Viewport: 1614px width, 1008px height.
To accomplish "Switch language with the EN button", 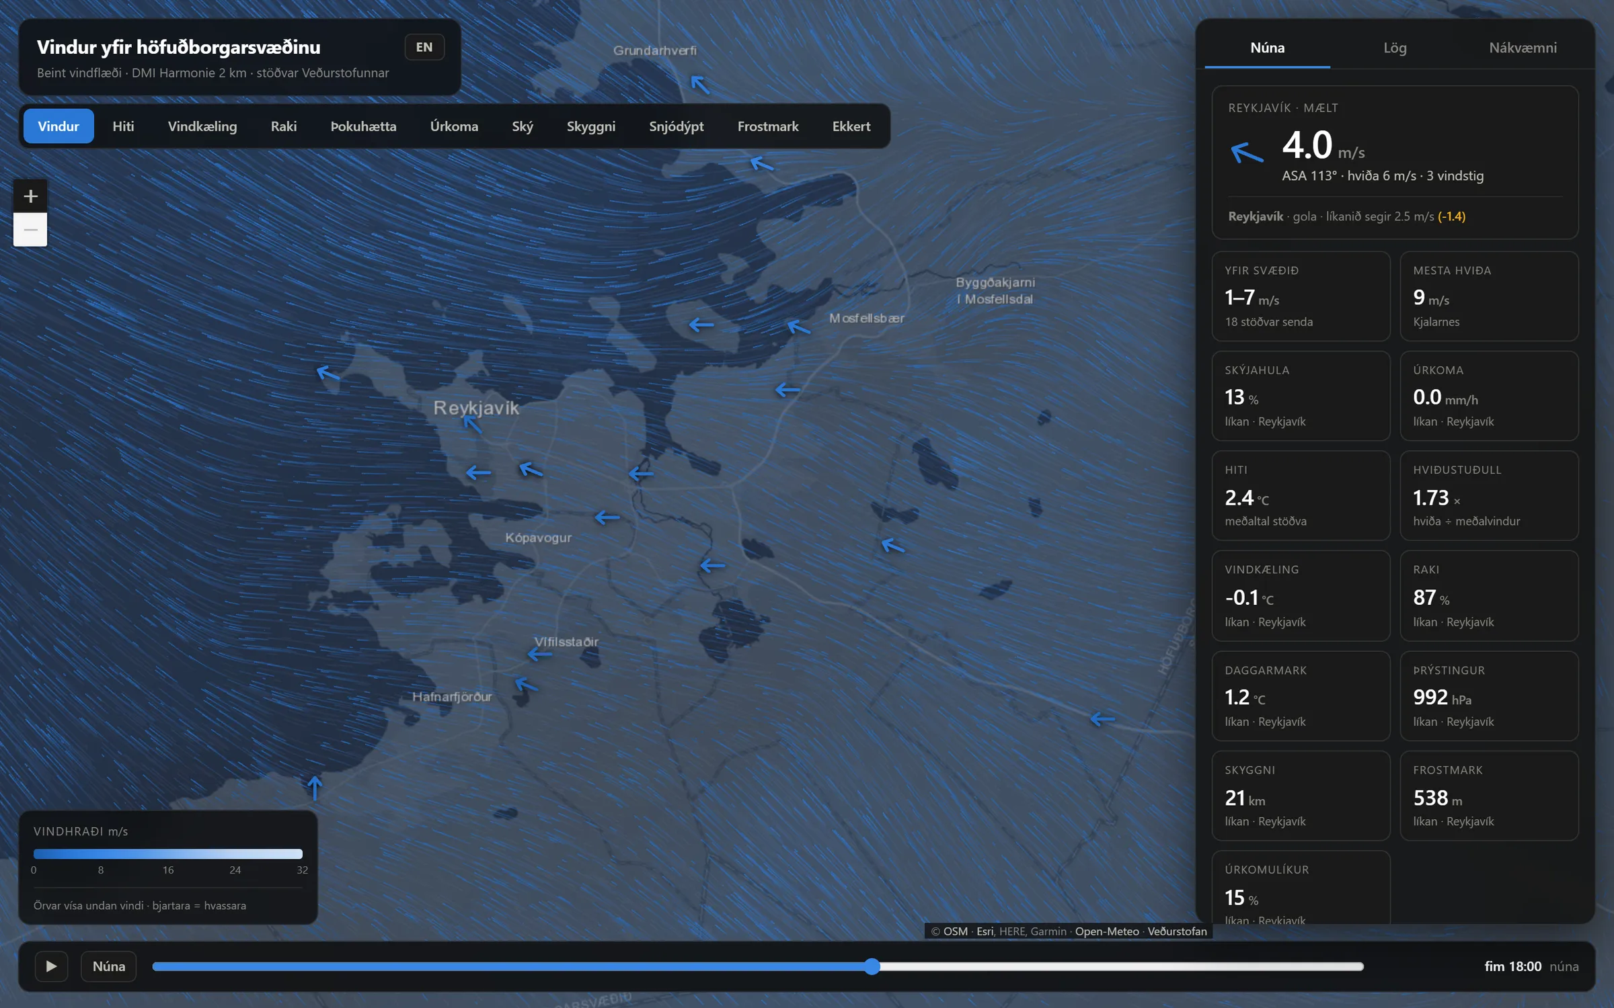I will (x=424, y=47).
